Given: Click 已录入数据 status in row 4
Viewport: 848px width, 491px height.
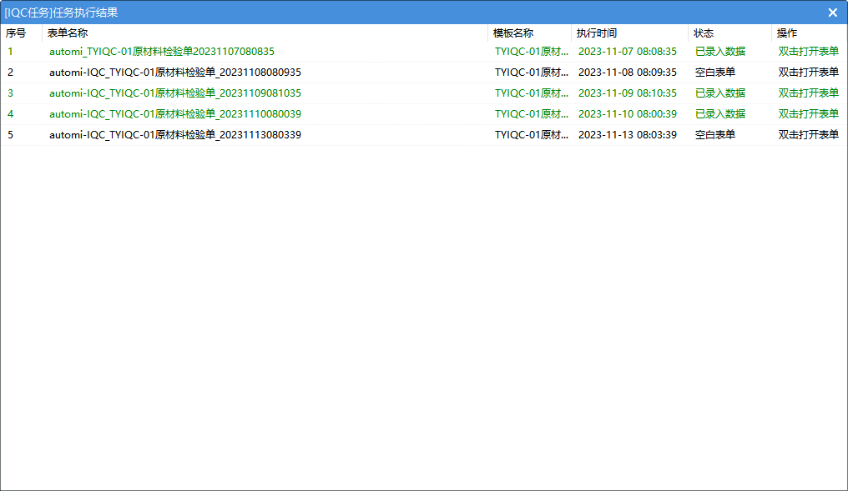Looking at the screenshot, I should 720,114.
